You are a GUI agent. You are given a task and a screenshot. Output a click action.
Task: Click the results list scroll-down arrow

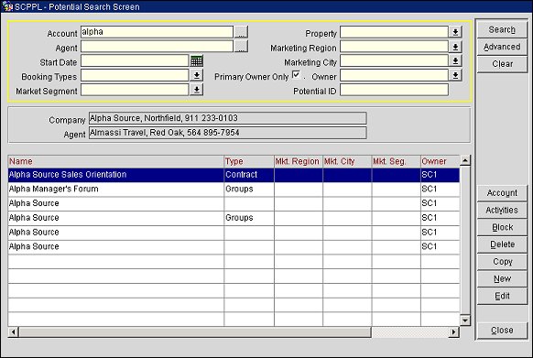[465, 320]
